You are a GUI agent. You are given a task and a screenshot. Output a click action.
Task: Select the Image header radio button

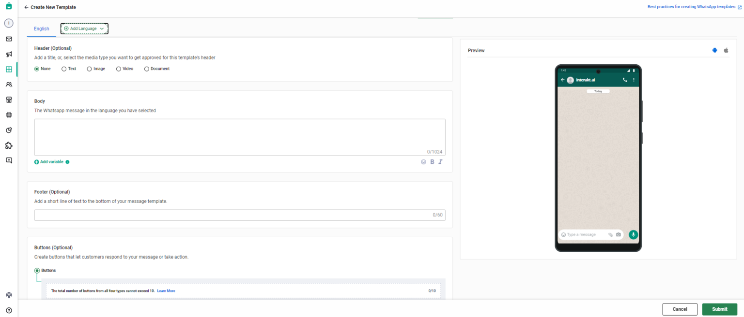click(x=89, y=69)
